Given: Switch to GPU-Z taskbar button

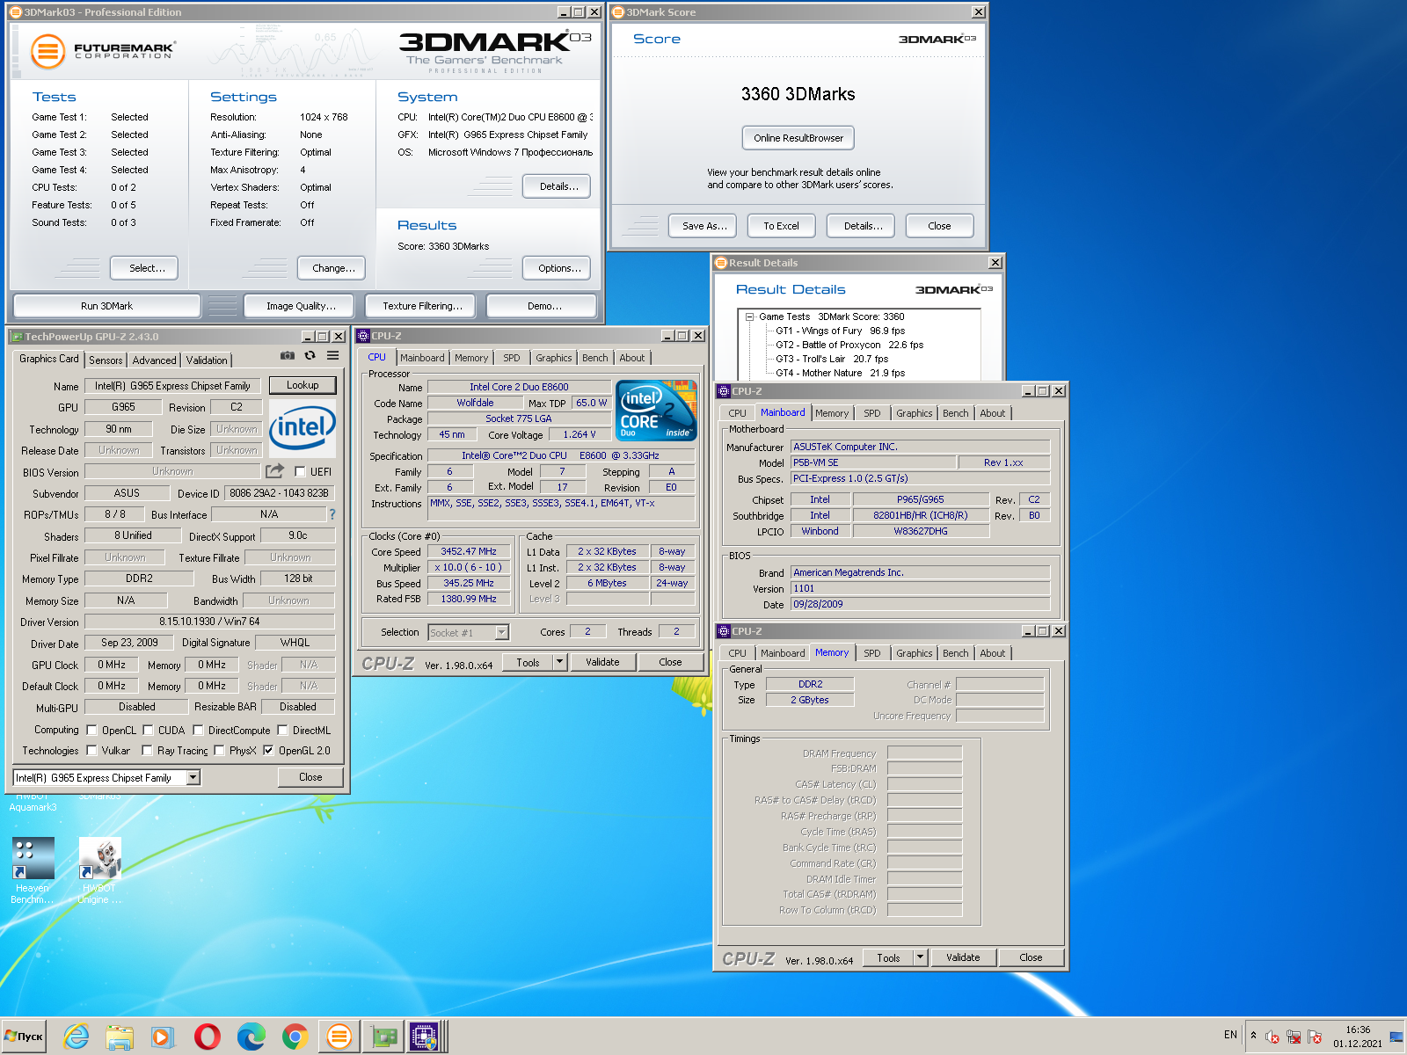Looking at the screenshot, I should pos(383,1037).
